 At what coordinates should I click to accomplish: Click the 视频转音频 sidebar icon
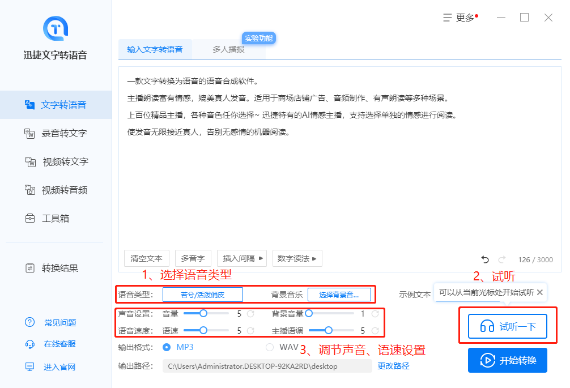pyautogui.click(x=30, y=190)
